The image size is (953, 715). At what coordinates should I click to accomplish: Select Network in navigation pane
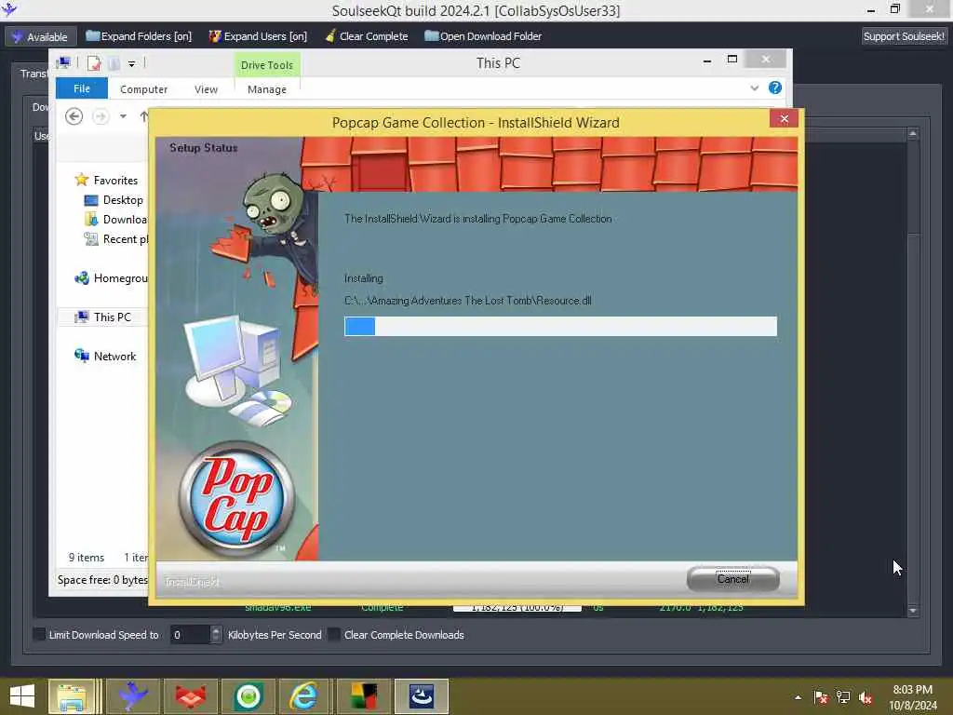click(114, 357)
